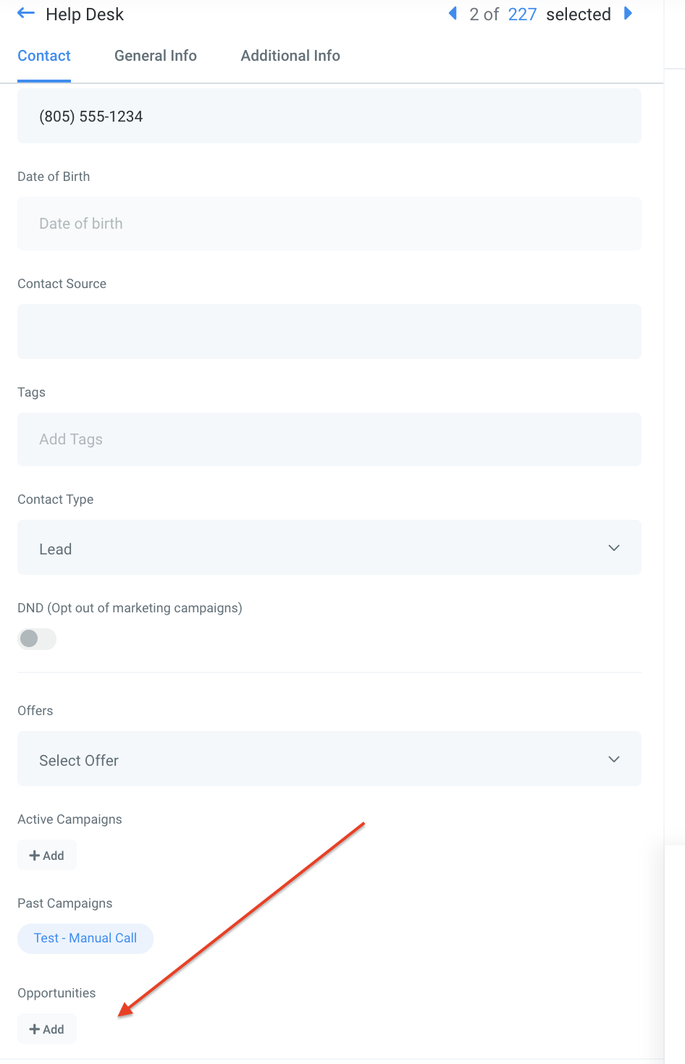Click the Contact Type chevron arrow
Screen dimensions: 685x1064
point(614,548)
